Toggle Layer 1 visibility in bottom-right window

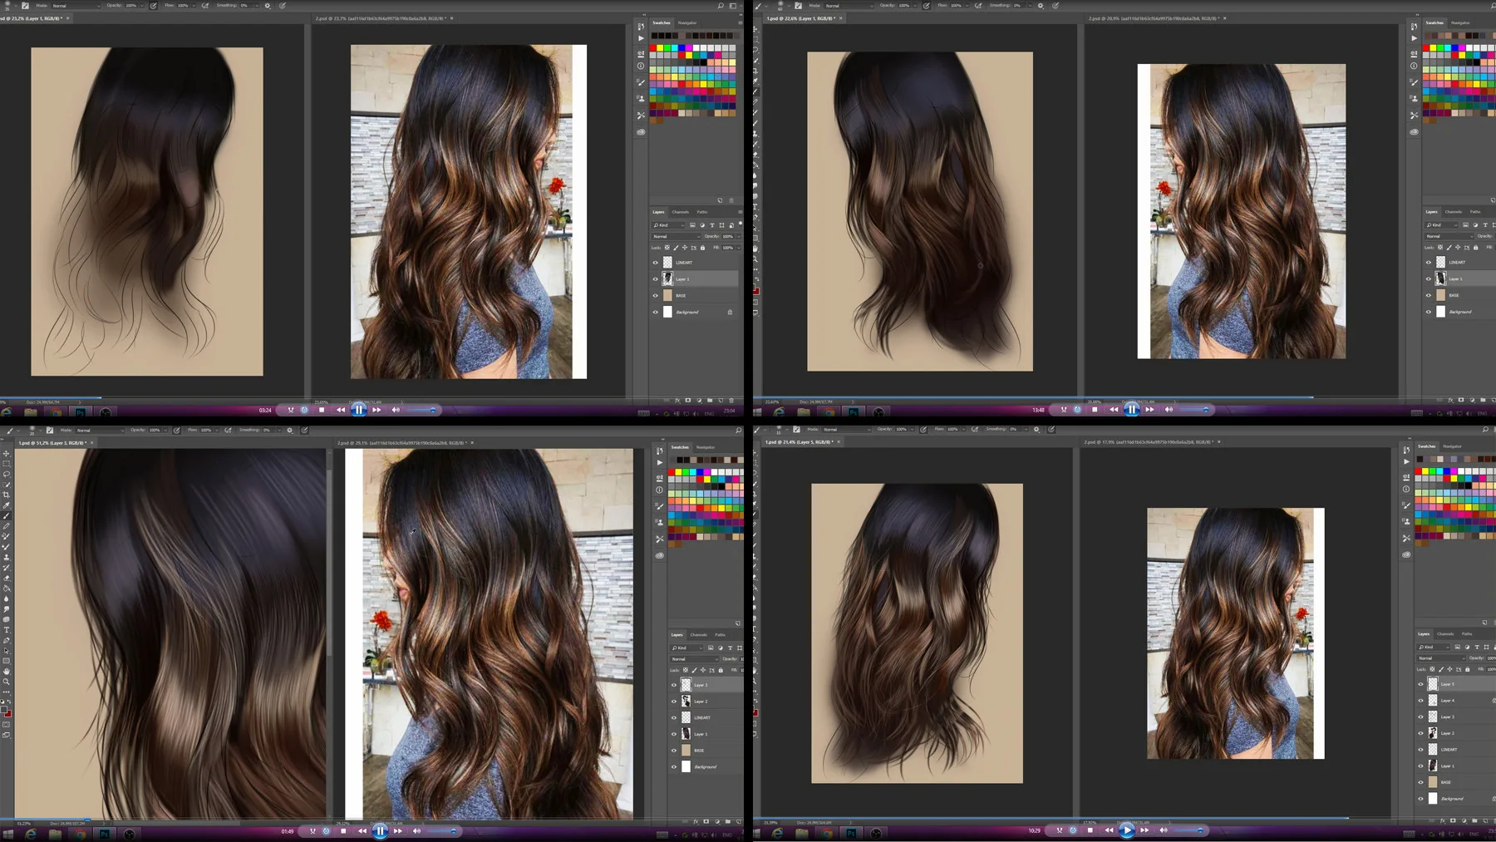1420,766
